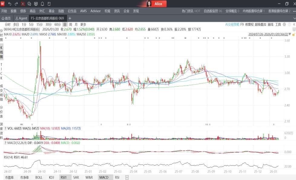Select the 60分 minute interval
Viewport: 296px width, 180px height.
pyautogui.click(x=58, y=25)
